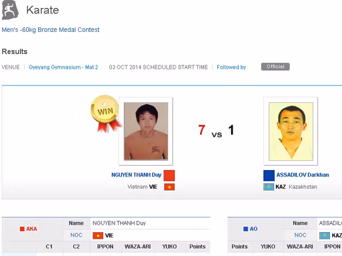Click the red score 7
This screenshot has height=256, width=342.
coord(202,130)
